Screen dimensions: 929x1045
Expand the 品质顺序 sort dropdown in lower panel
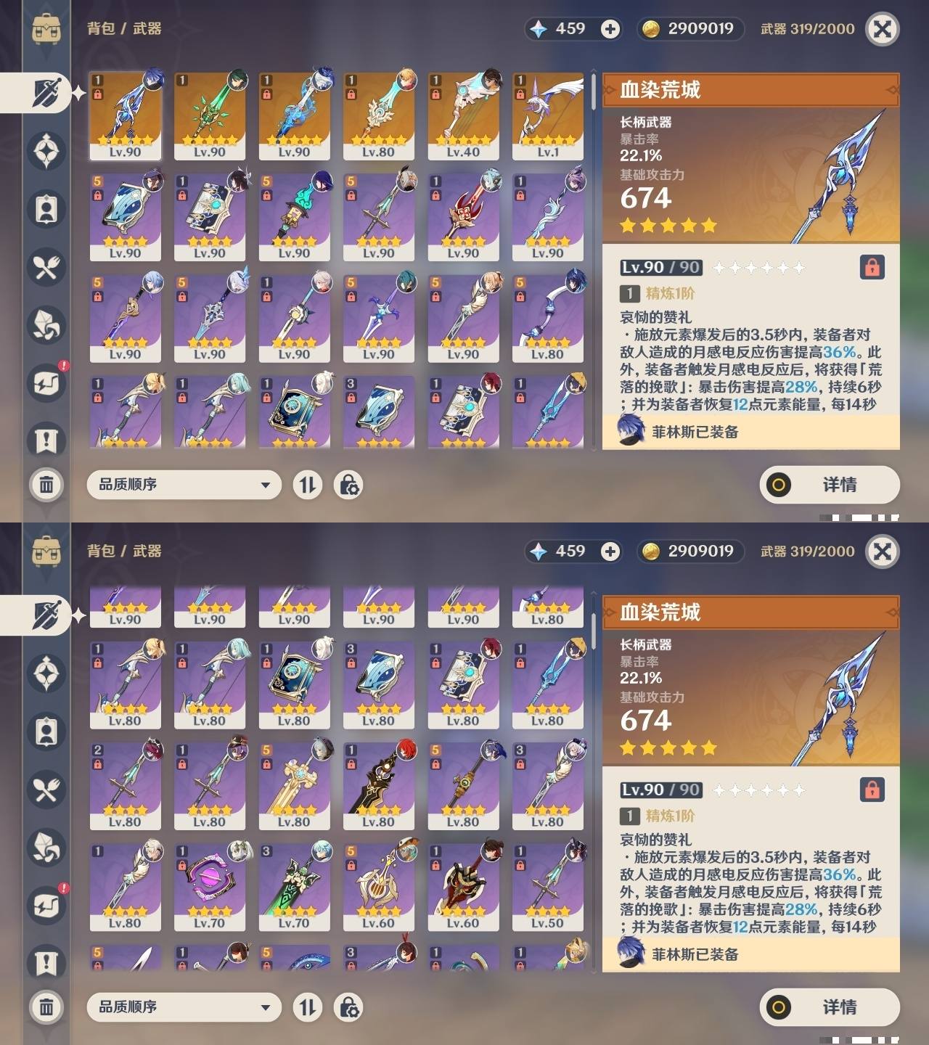pyautogui.click(x=184, y=1007)
